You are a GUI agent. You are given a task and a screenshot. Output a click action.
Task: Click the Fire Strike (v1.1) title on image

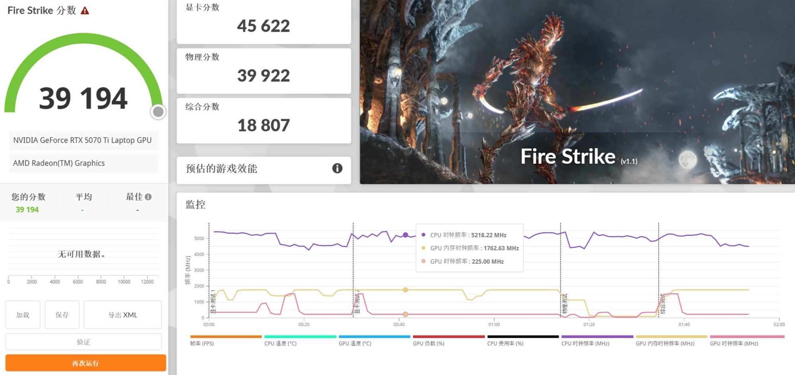point(579,156)
